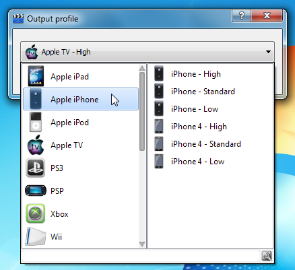This screenshot has height=270, width=295.
Task: Close the Output profile dialog
Action: 267,15
